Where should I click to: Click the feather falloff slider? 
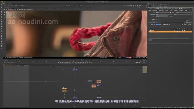point(173,23)
